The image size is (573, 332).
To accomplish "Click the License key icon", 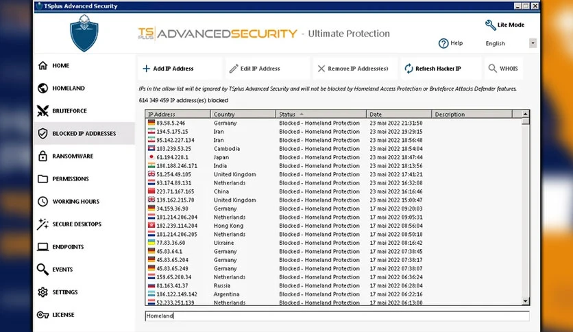I will [x=42, y=315].
